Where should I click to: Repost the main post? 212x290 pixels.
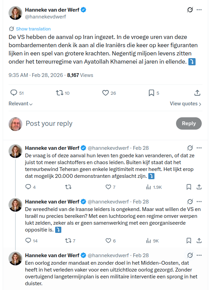click(59, 93)
